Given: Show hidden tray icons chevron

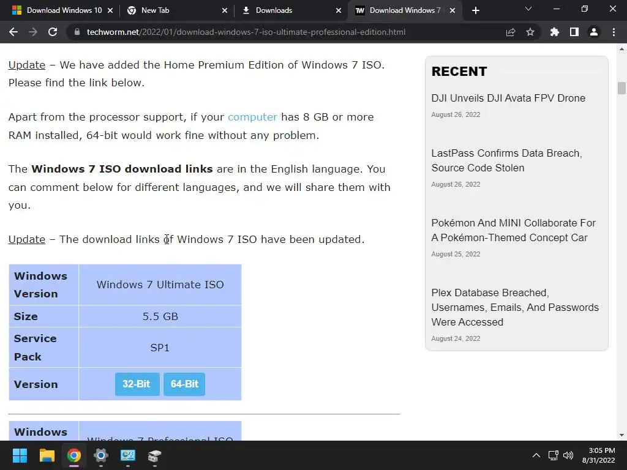Looking at the screenshot, I should tap(536, 455).
